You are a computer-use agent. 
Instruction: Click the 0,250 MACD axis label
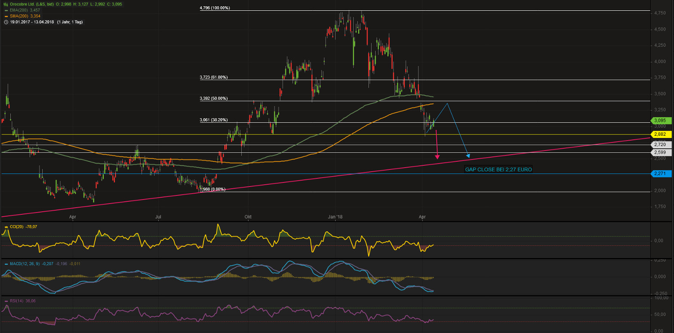point(661,260)
